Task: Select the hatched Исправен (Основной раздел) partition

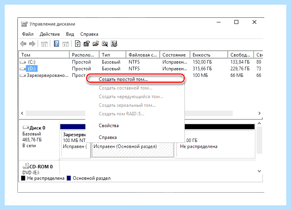Action: pos(133,150)
